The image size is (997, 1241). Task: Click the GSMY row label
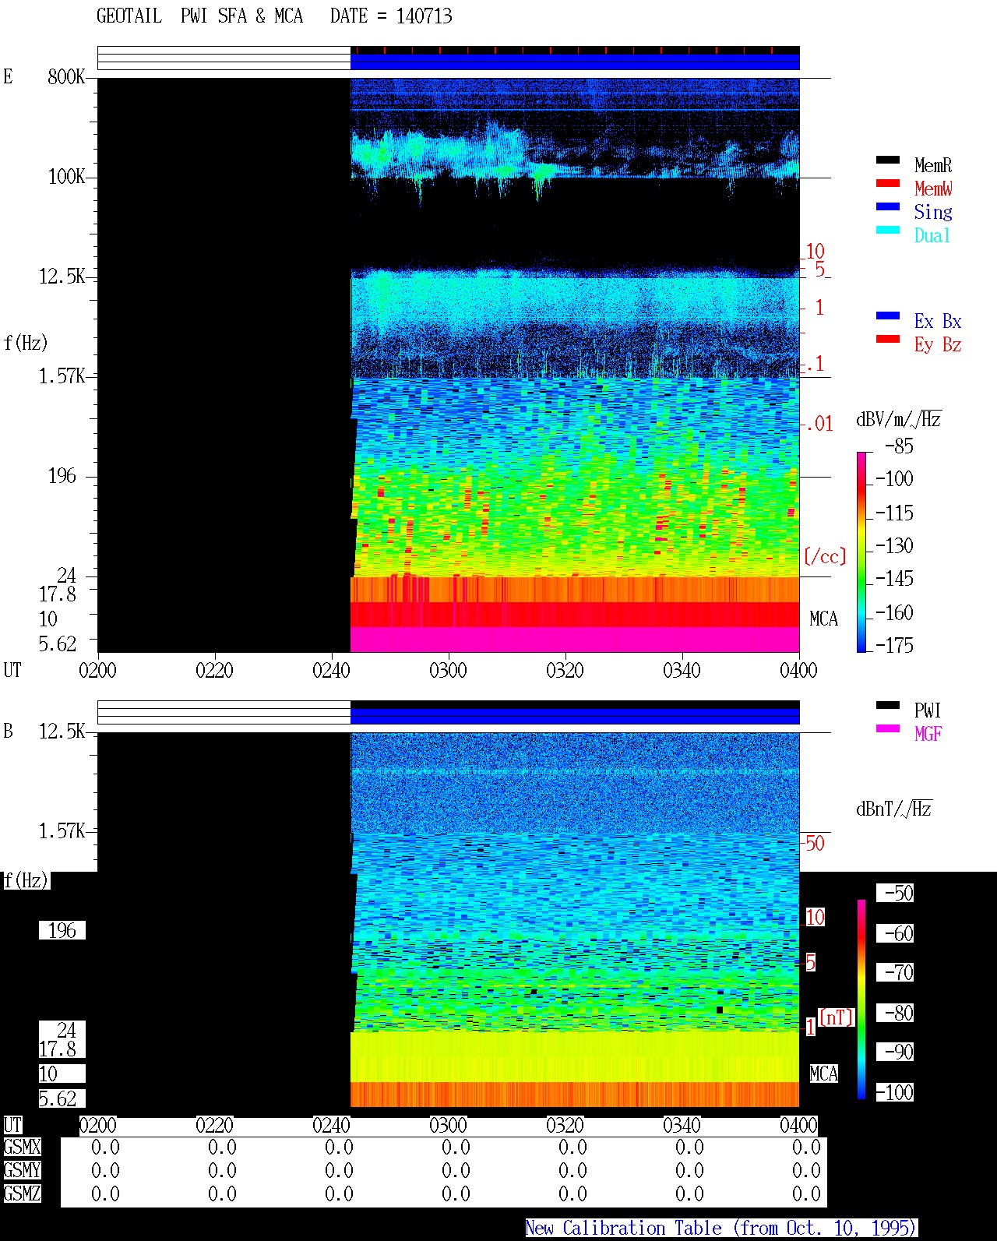coord(22,1170)
